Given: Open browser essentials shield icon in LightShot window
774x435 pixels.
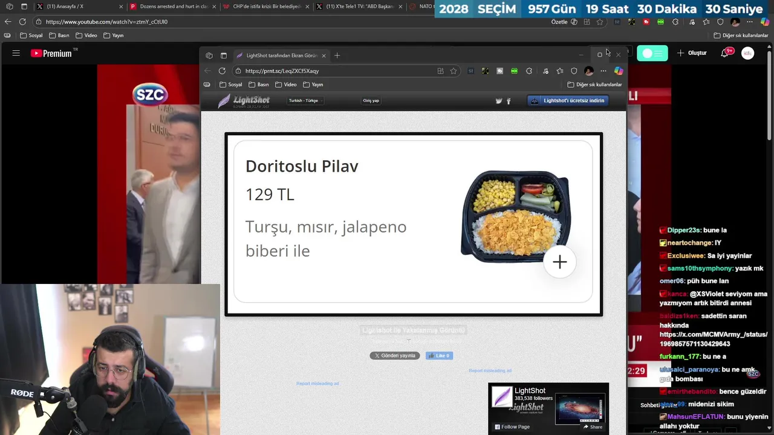Looking at the screenshot, I should (574, 71).
